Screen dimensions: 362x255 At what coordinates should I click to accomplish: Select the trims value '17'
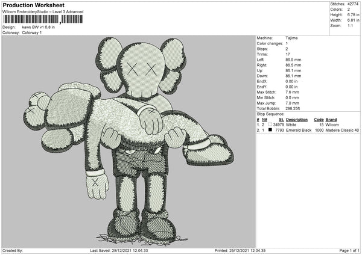[x=288, y=54]
